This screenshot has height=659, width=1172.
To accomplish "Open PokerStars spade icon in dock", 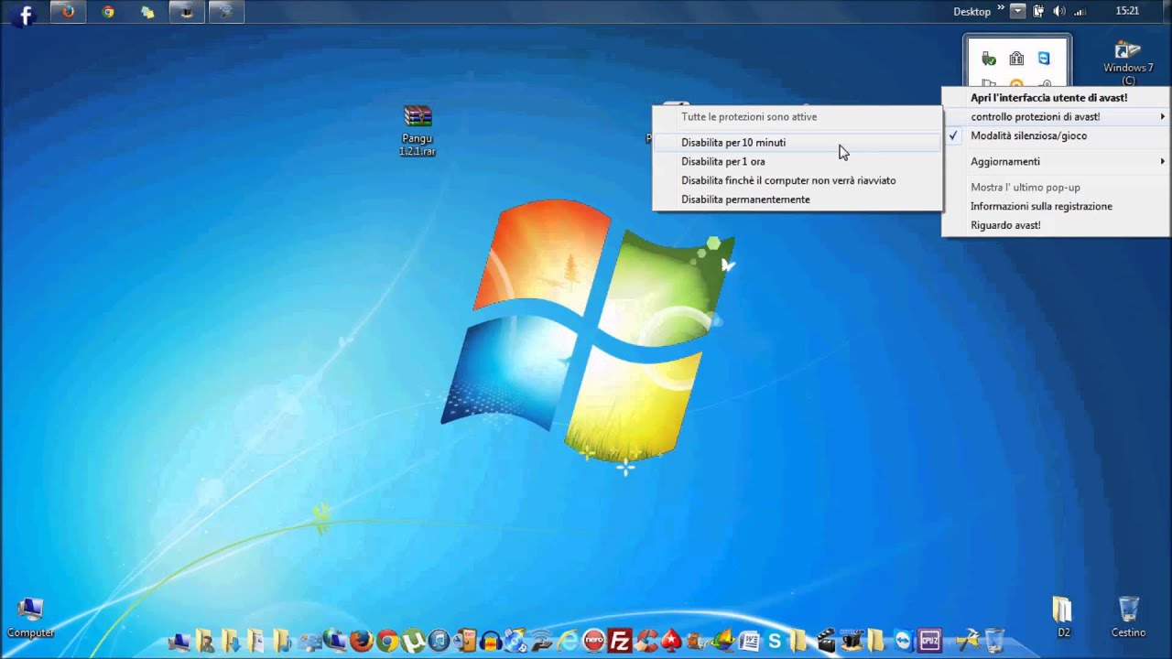I will [x=671, y=640].
